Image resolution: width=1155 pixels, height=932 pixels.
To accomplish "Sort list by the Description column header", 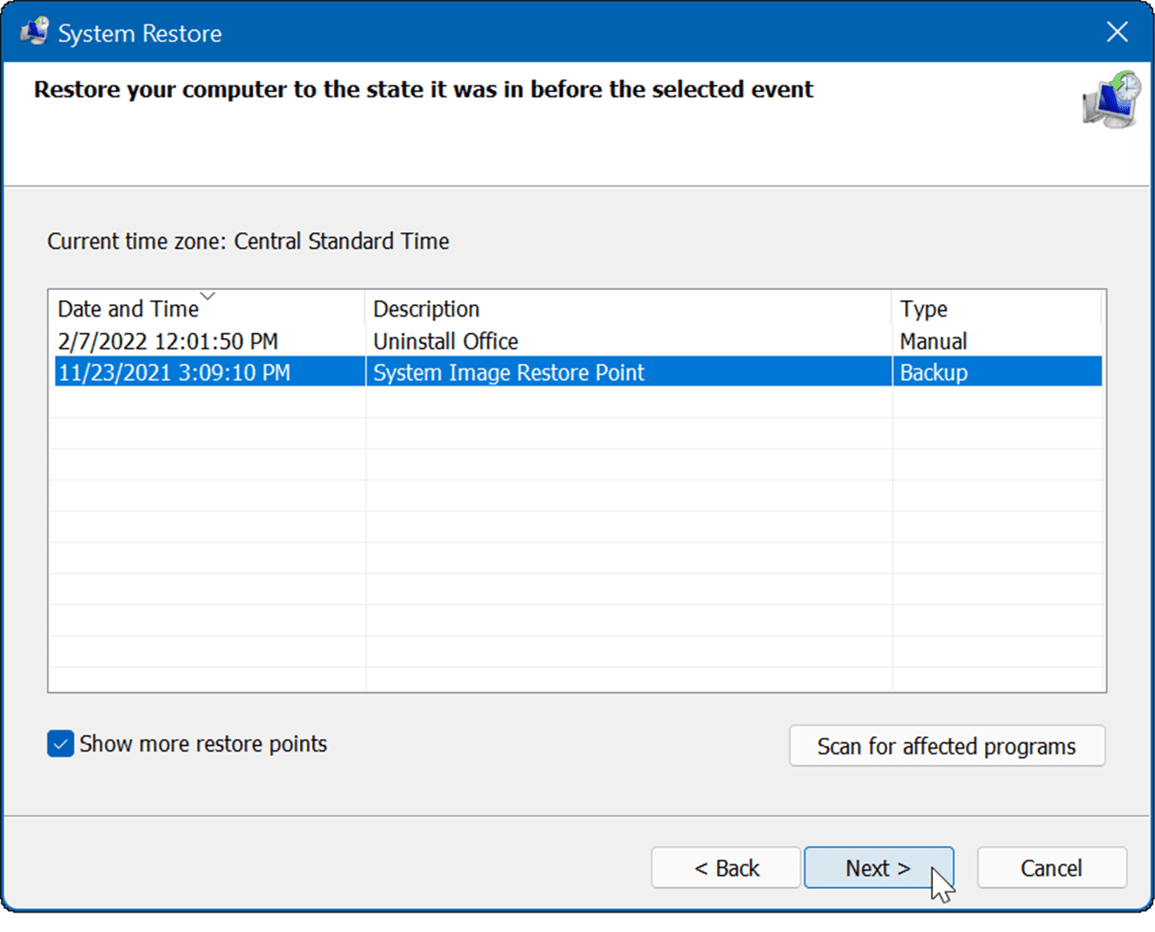I will coord(426,310).
